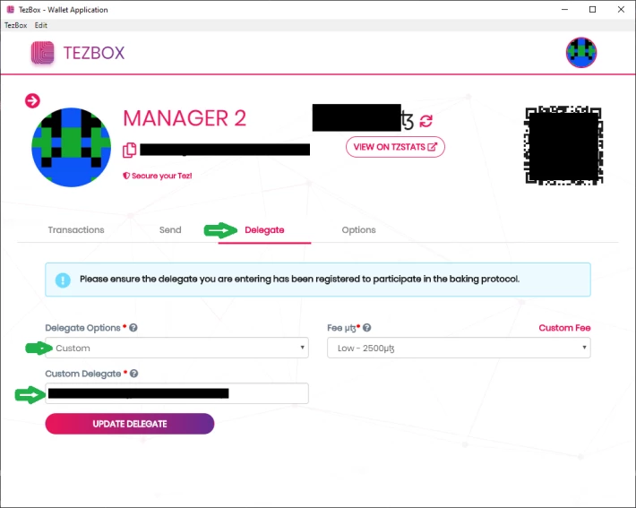Switch to the Send tab
636x508 pixels.
pyautogui.click(x=170, y=230)
